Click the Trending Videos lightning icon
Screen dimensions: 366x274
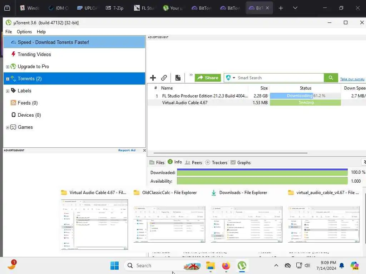(x=13, y=54)
